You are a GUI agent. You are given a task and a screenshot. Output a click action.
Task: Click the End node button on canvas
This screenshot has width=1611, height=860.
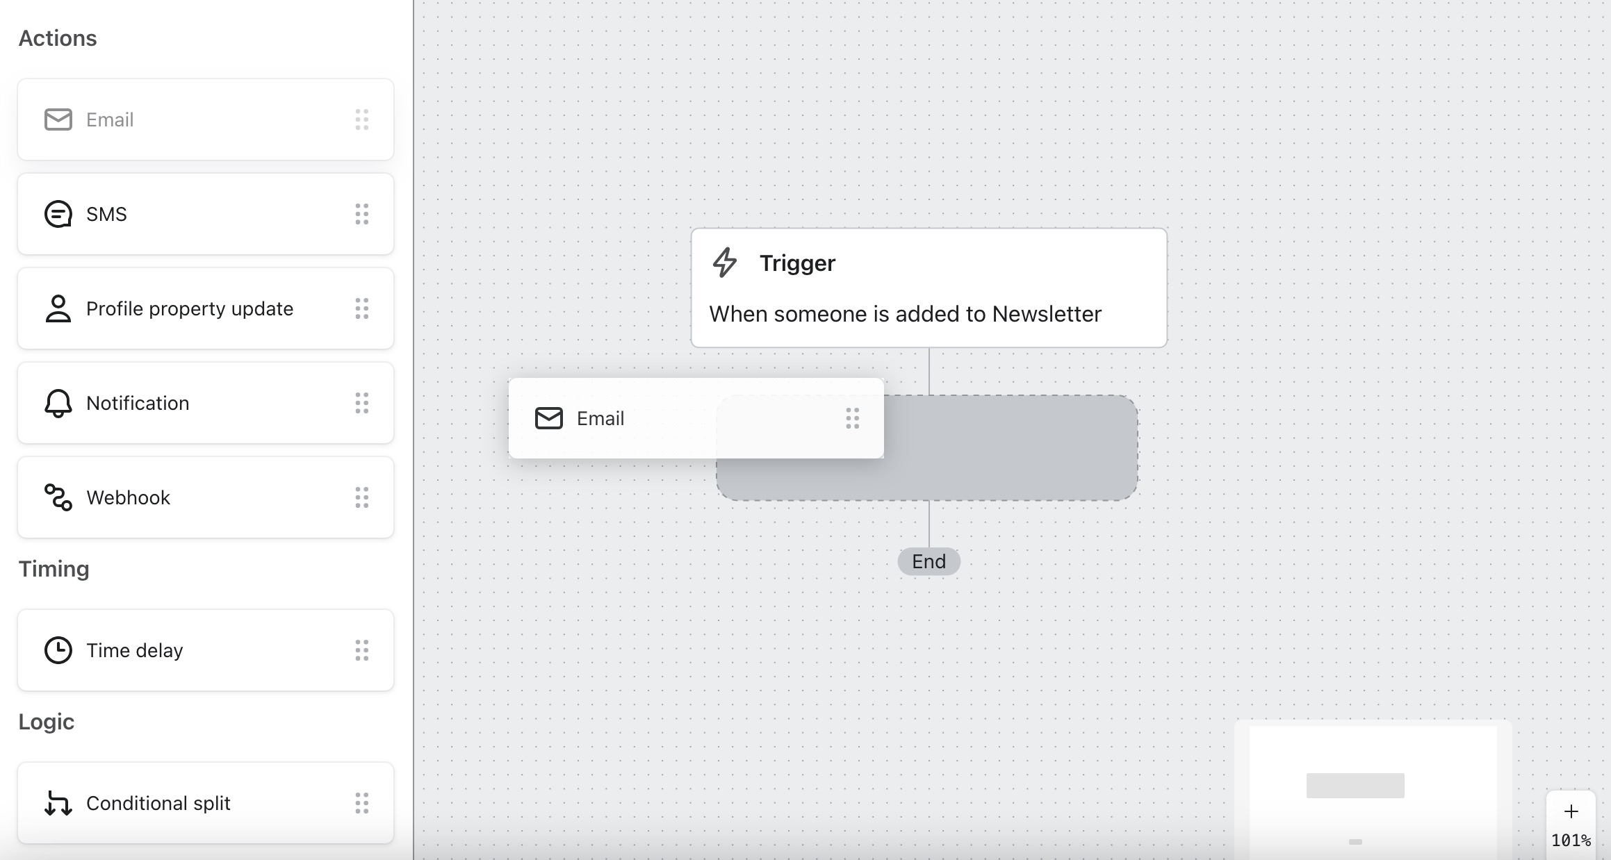point(929,561)
